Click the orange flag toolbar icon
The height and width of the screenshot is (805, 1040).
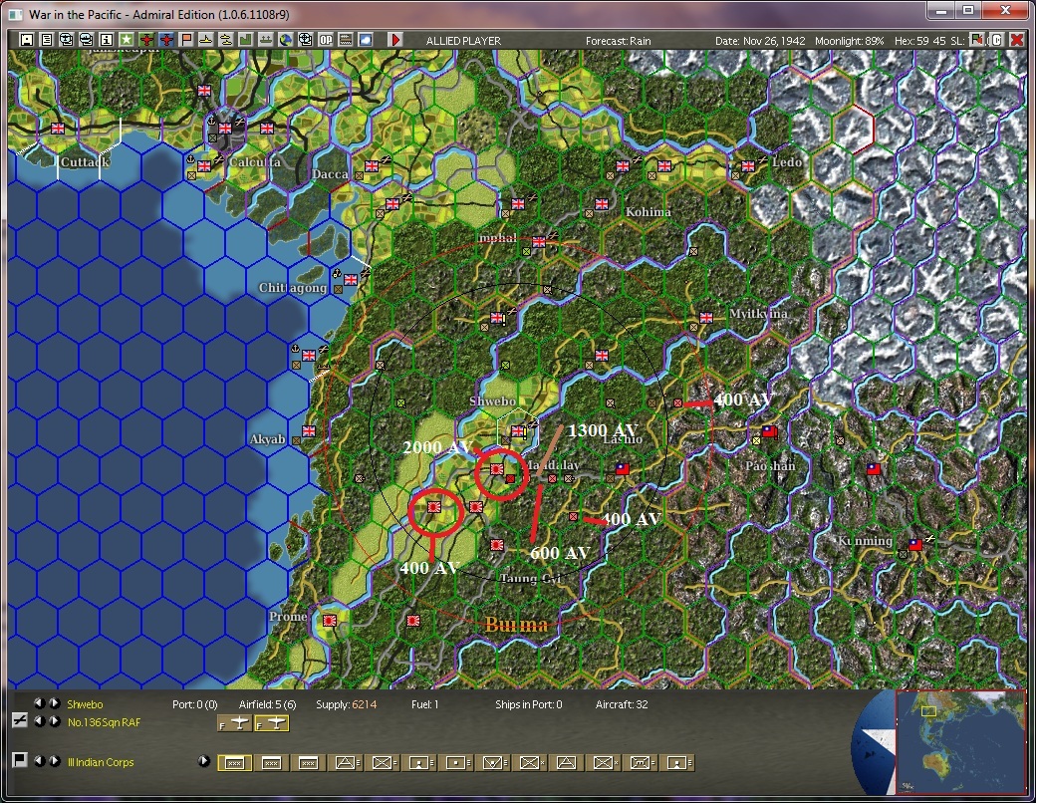point(185,40)
